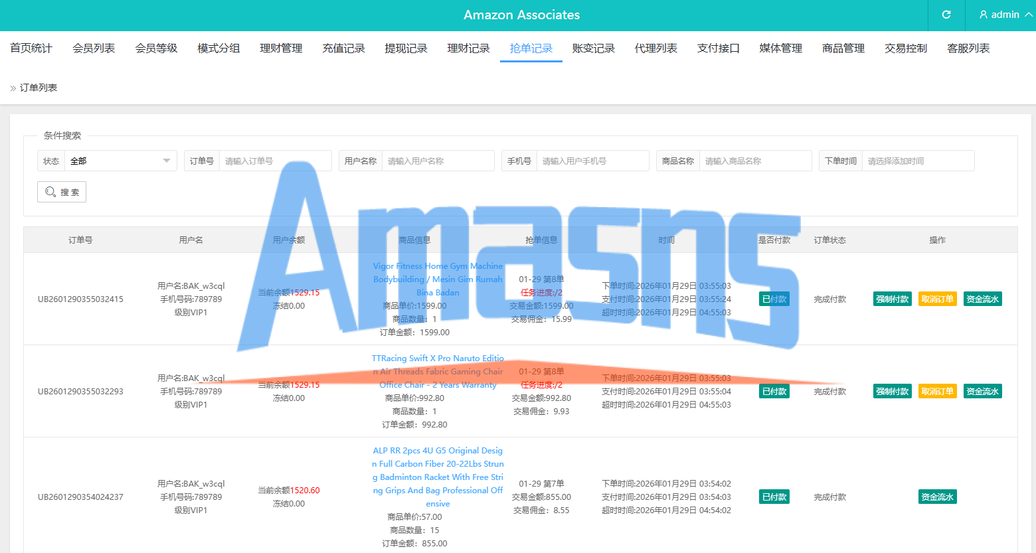Expand the 状态 status dropdown showing 全部
1036x553 pixels.
coord(120,161)
